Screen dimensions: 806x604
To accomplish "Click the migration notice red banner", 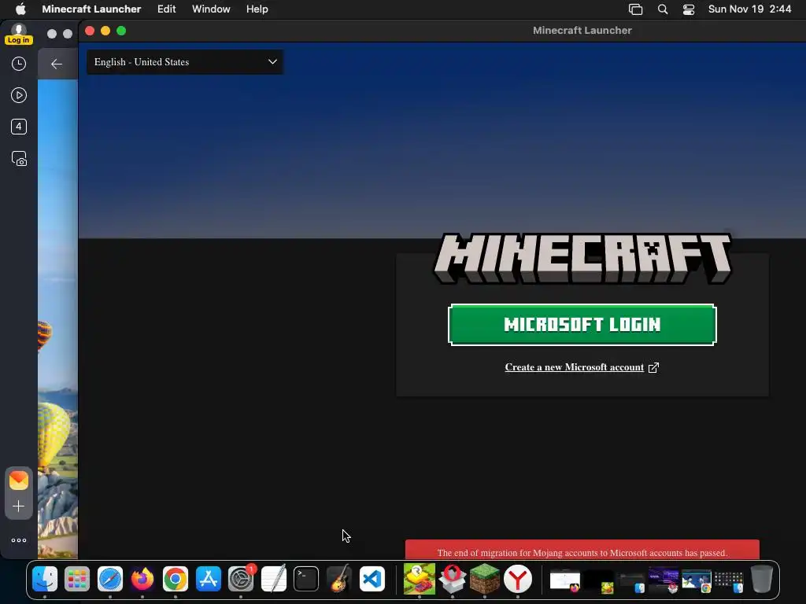I will click(x=582, y=550).
